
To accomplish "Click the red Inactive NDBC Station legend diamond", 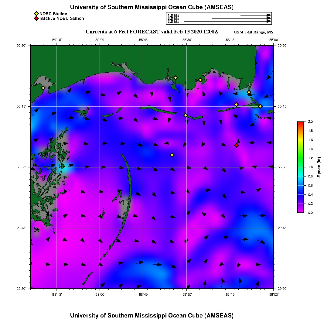I will tap(36, 18).
